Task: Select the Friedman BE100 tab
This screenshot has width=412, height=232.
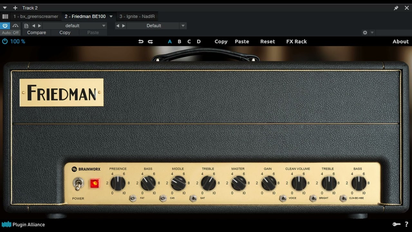Action: (x=85, y=16)
